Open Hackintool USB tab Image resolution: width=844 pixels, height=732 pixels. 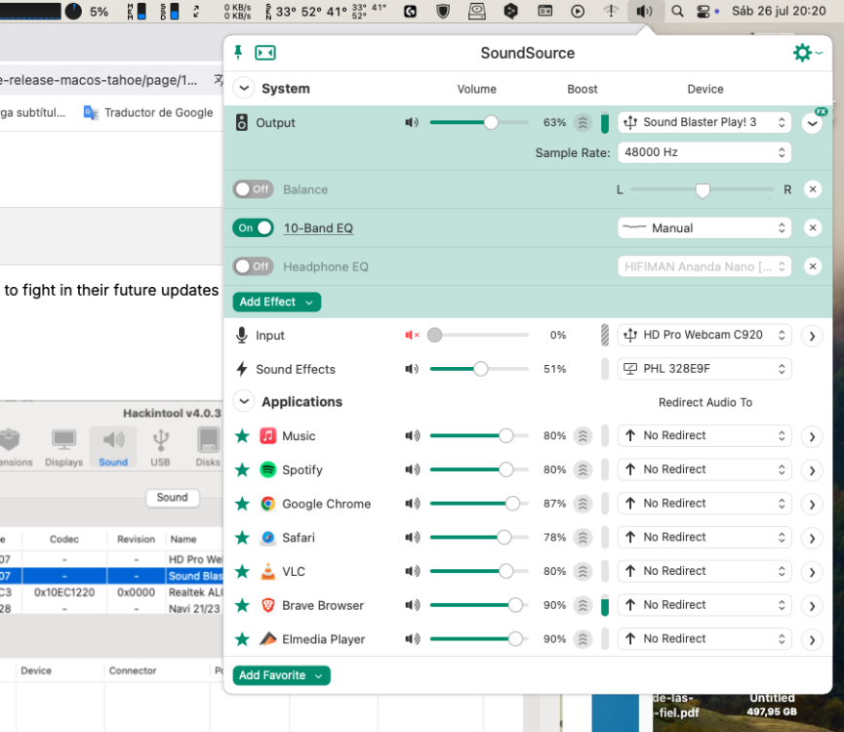[x=160, y=447]
